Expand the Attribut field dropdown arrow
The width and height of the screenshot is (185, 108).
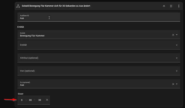(x=177, y=58)
